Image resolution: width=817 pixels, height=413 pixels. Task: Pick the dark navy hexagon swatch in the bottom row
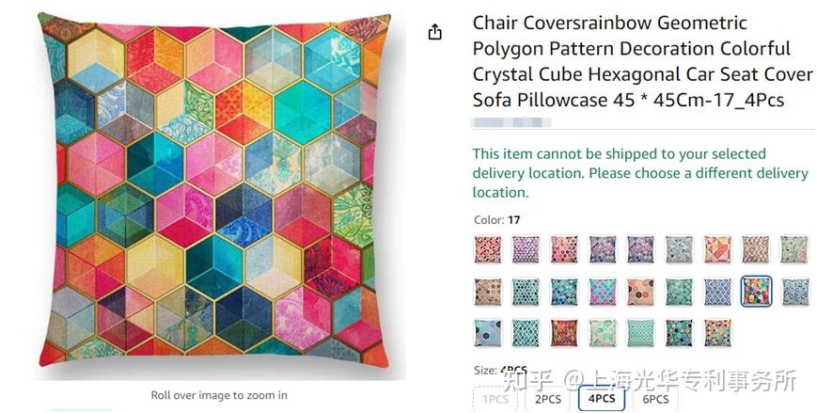679,333
